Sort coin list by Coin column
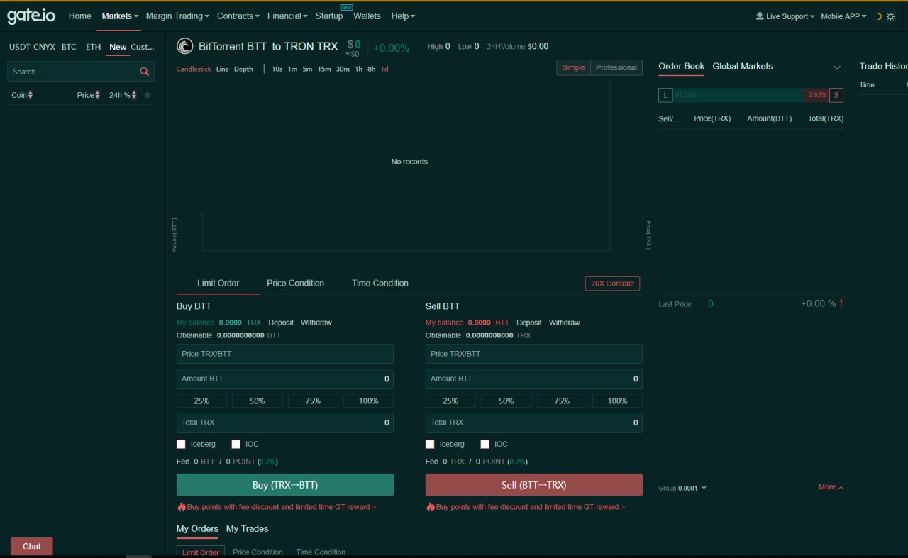Viewport: 908px width, 558px height. click(22, 95)
